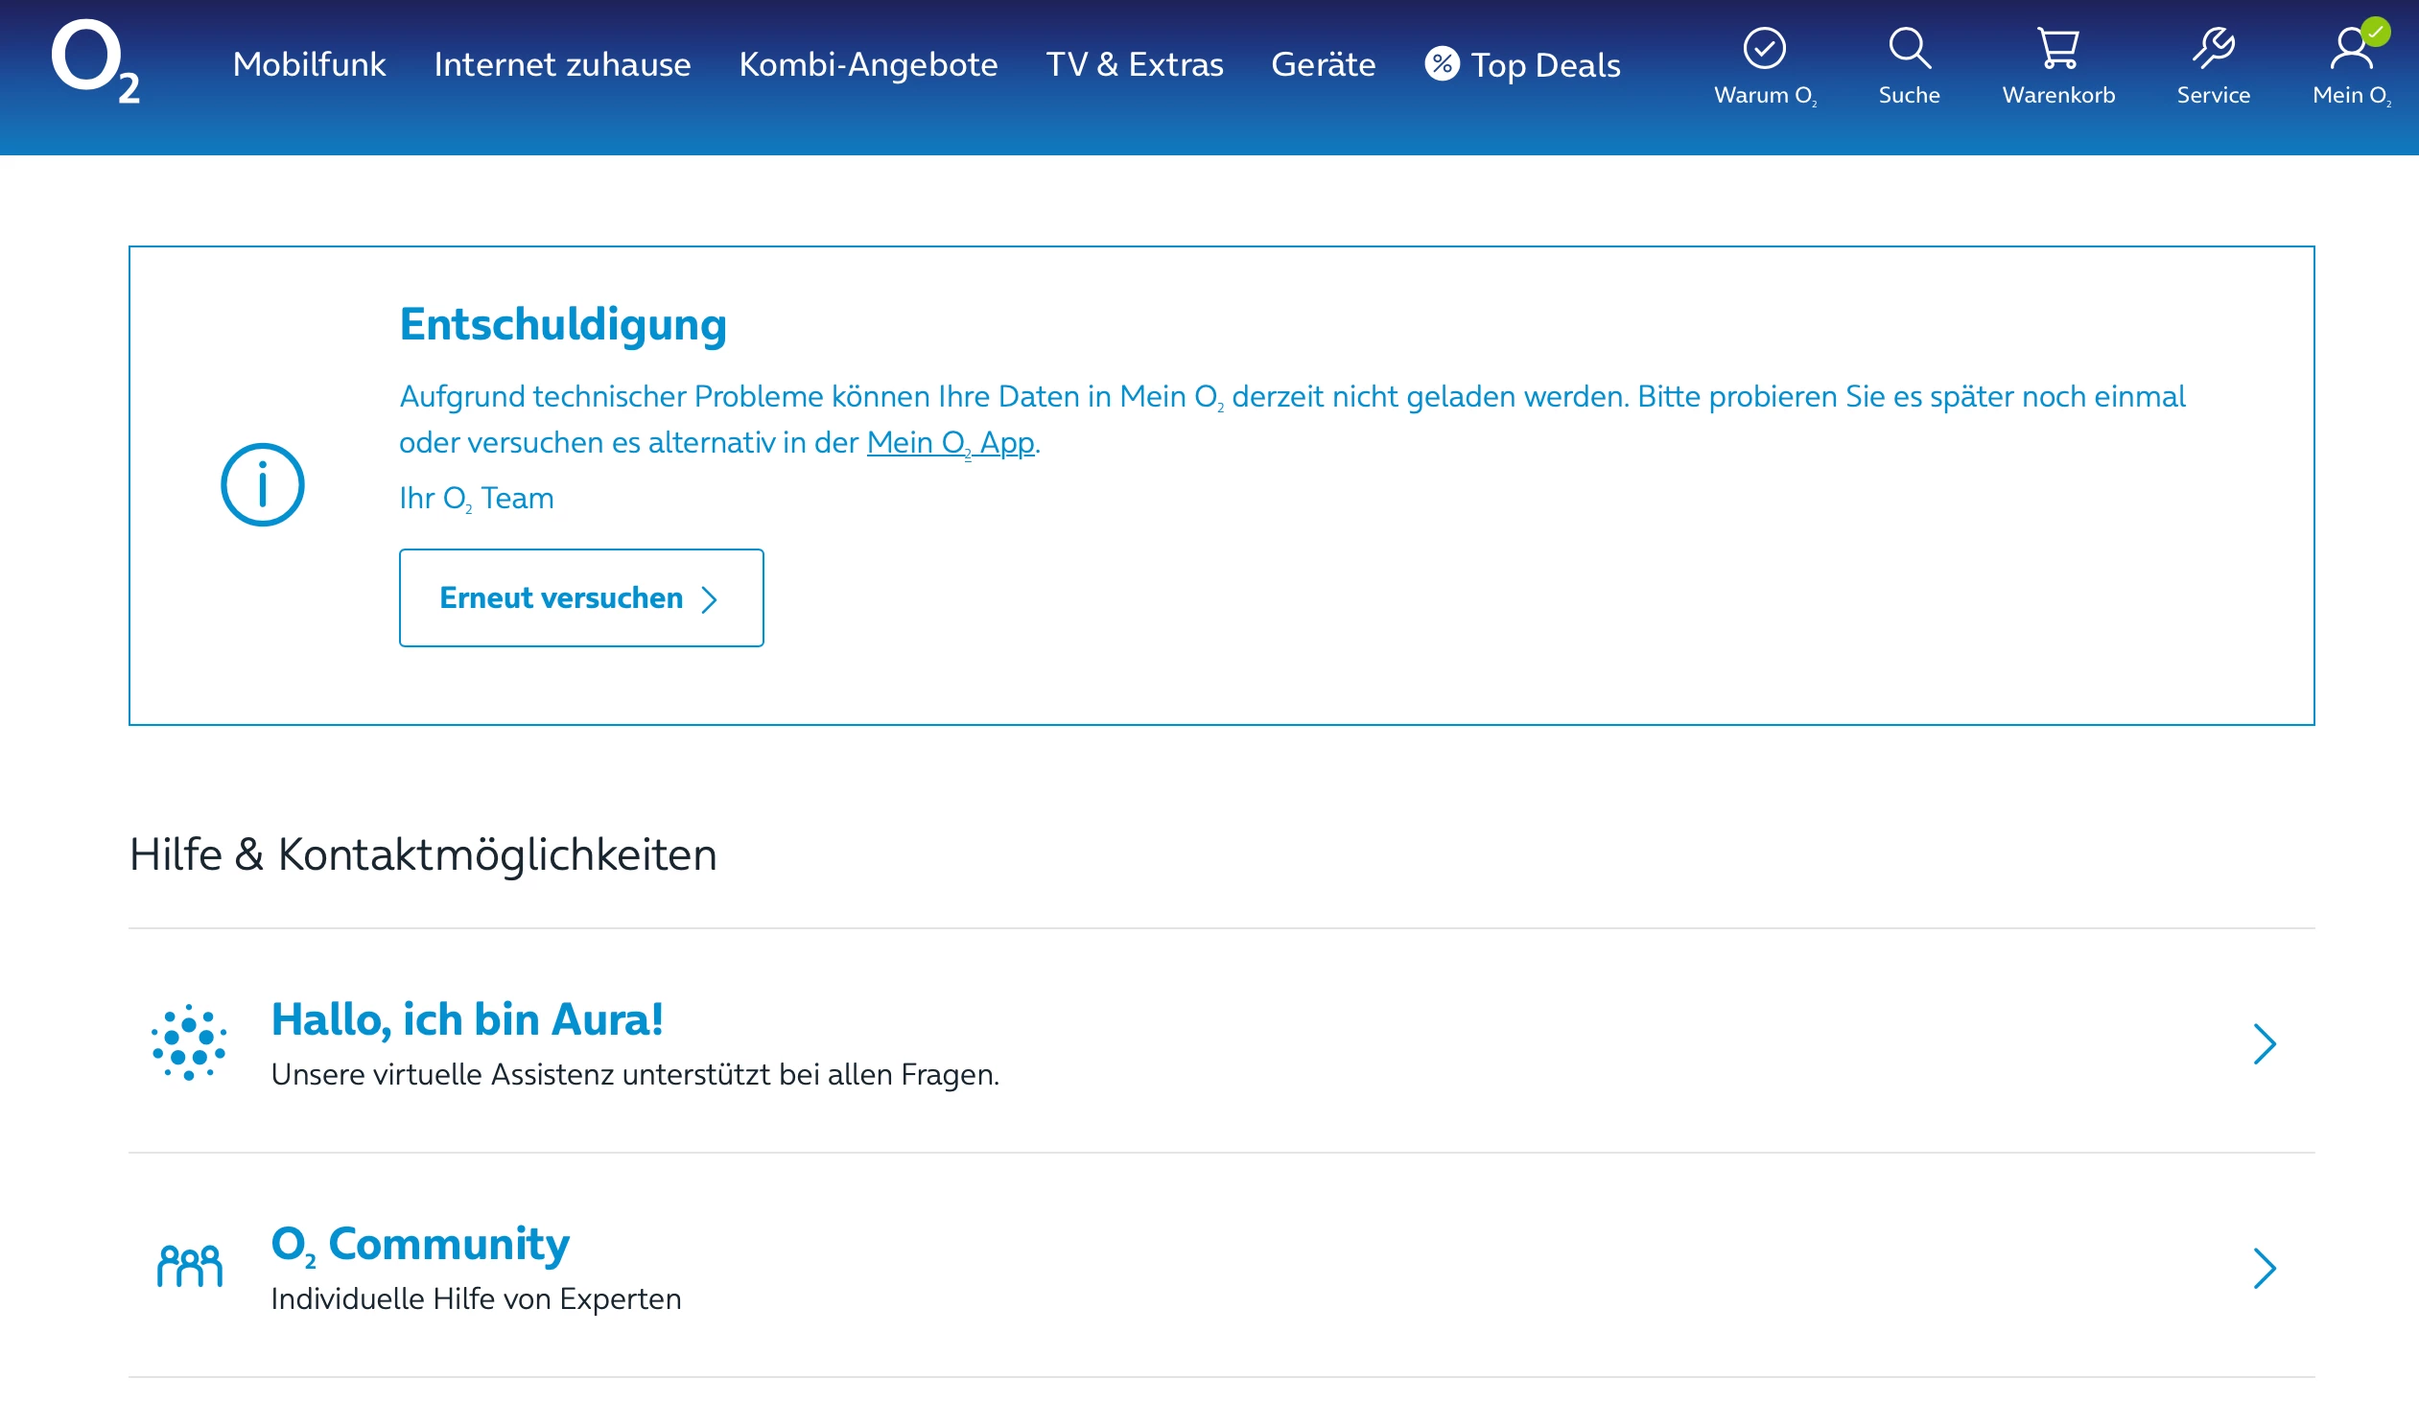Open the TV & Extras menu
The width and height of the screenshot is (2419, 1402).
coord(1134,64)
